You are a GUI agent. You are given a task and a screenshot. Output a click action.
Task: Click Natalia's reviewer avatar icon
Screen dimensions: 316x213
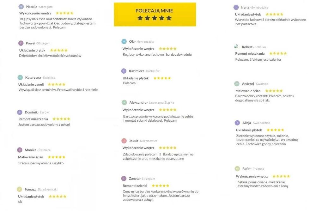[21, 7]
